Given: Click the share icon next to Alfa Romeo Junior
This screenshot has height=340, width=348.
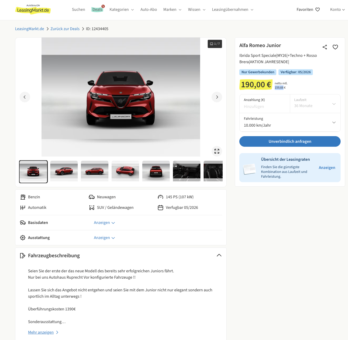Looking at the screenshot, I should point(325,47).
